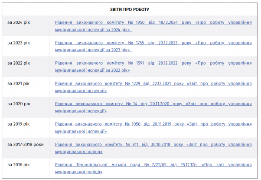Click the 'за 2017-2018 роки' row label
This screenshot has width=261, height=180.
[26, 144]
